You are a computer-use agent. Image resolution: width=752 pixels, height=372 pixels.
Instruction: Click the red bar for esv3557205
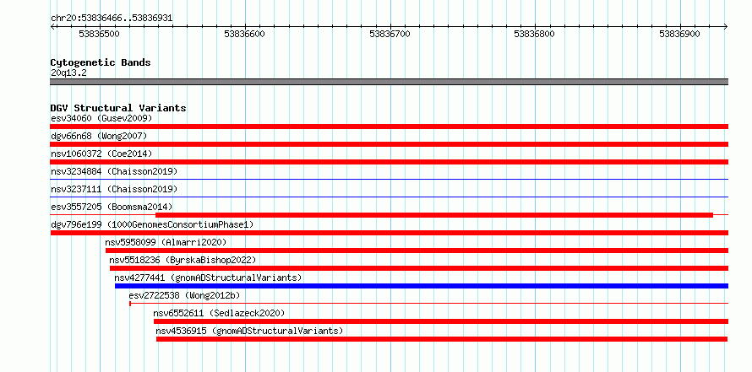[434, 215]
